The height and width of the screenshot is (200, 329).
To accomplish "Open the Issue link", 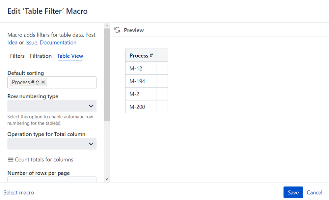I will click(31, 43).
